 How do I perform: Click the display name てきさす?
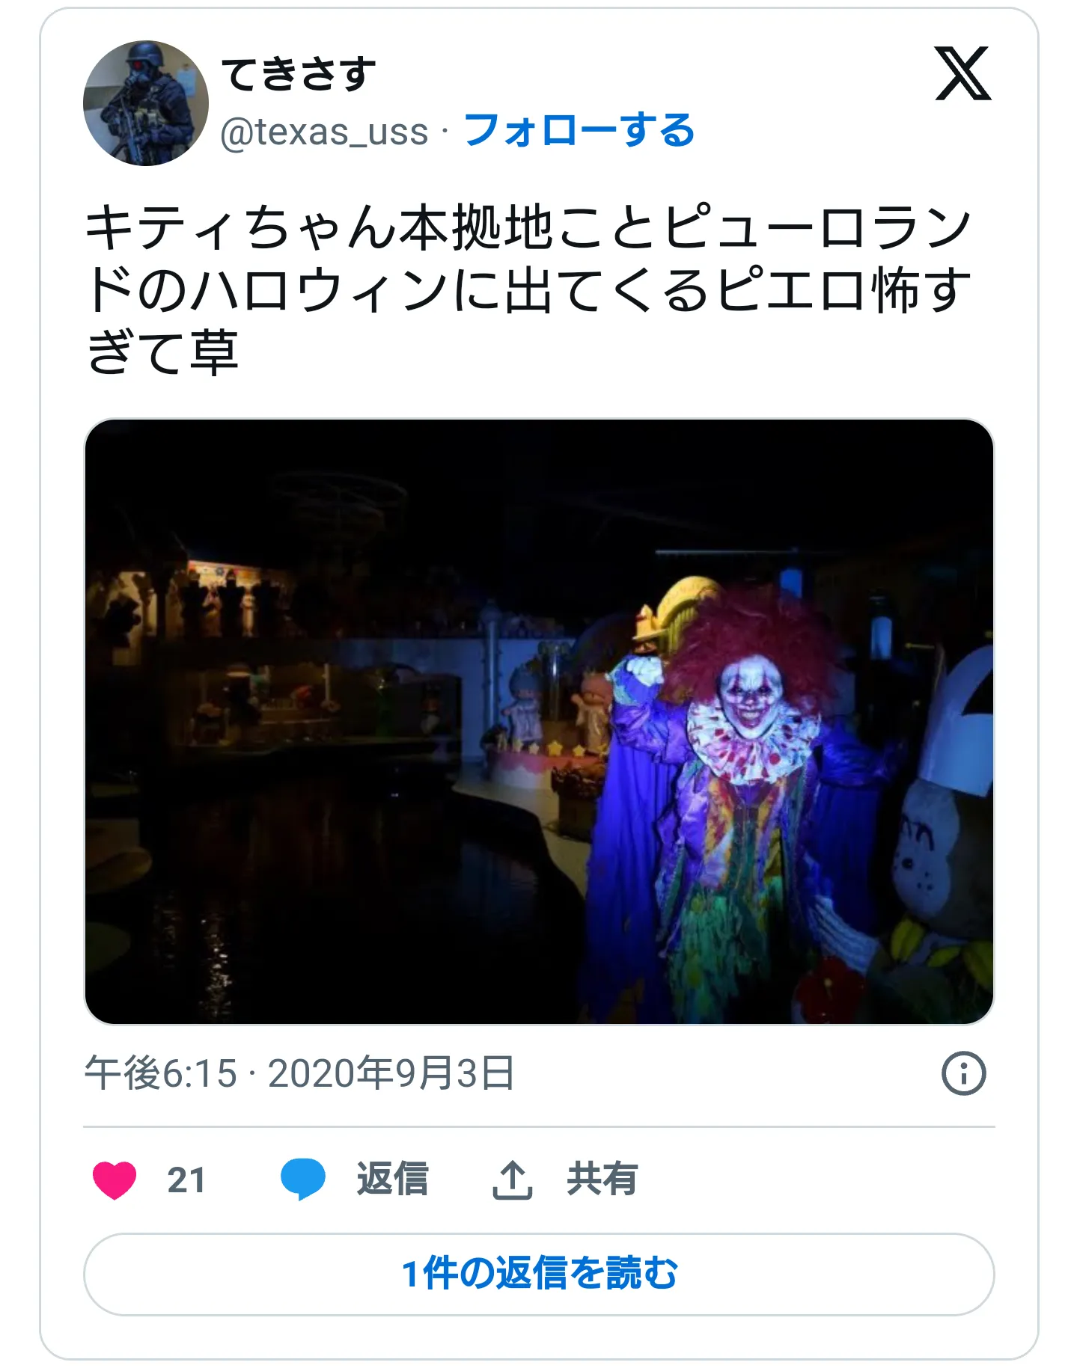(299, 74)
